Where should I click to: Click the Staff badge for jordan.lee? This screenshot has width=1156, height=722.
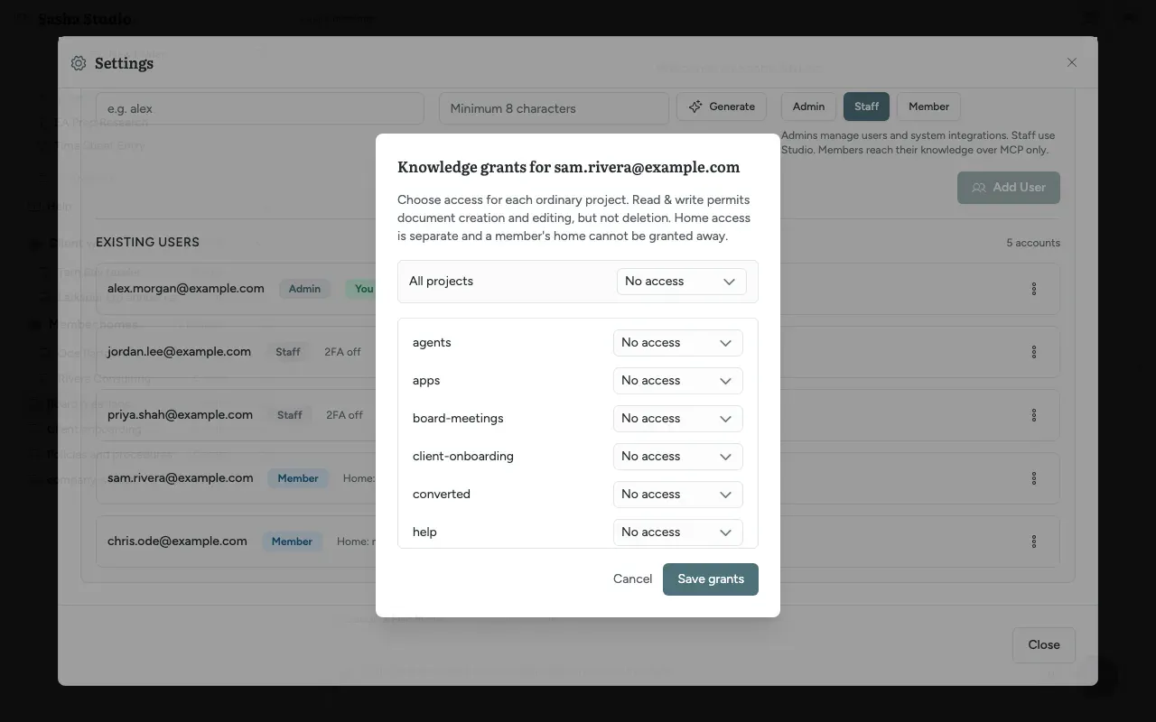tap(288, 352)
